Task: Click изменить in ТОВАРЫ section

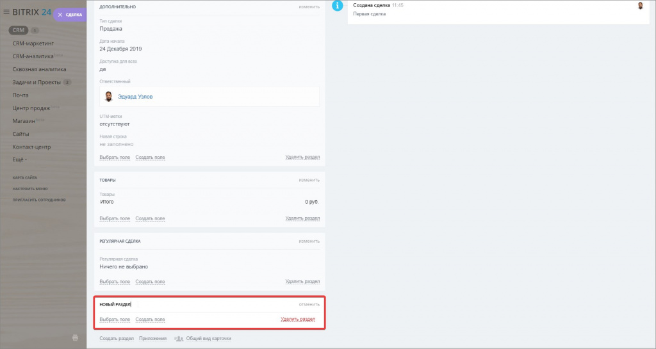Action: (x=309, y=180)
